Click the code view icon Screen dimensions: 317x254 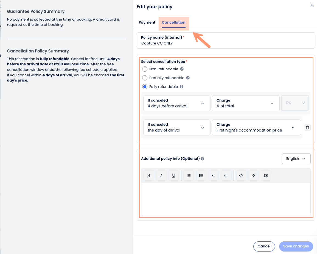coord(241,175)
